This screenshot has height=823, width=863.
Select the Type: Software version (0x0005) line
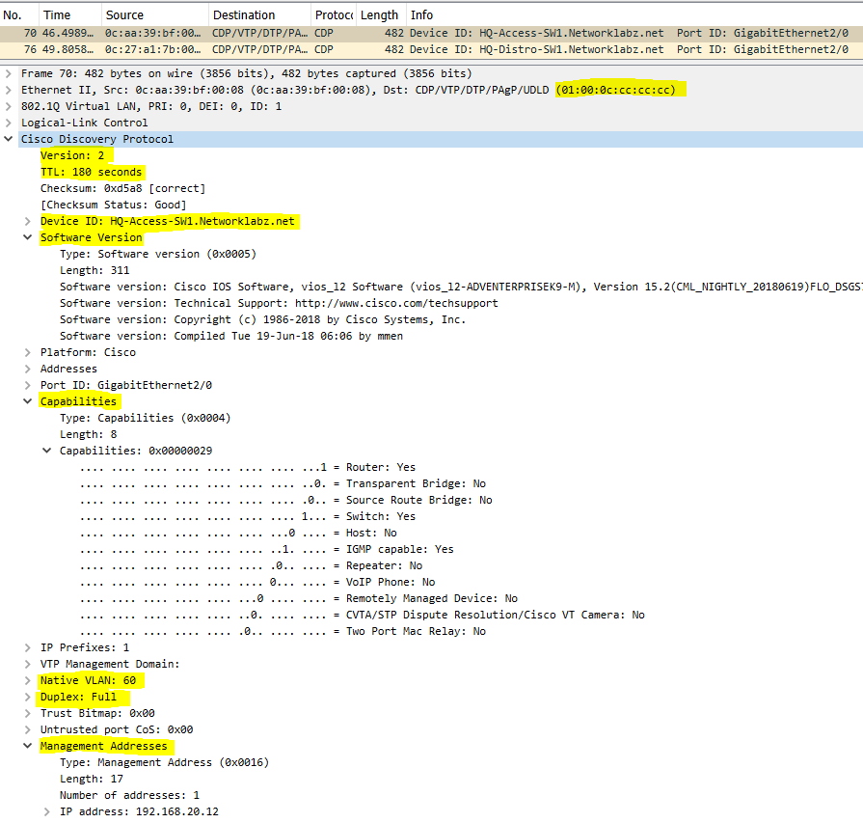pyautogui.click(x=158, y=254)
